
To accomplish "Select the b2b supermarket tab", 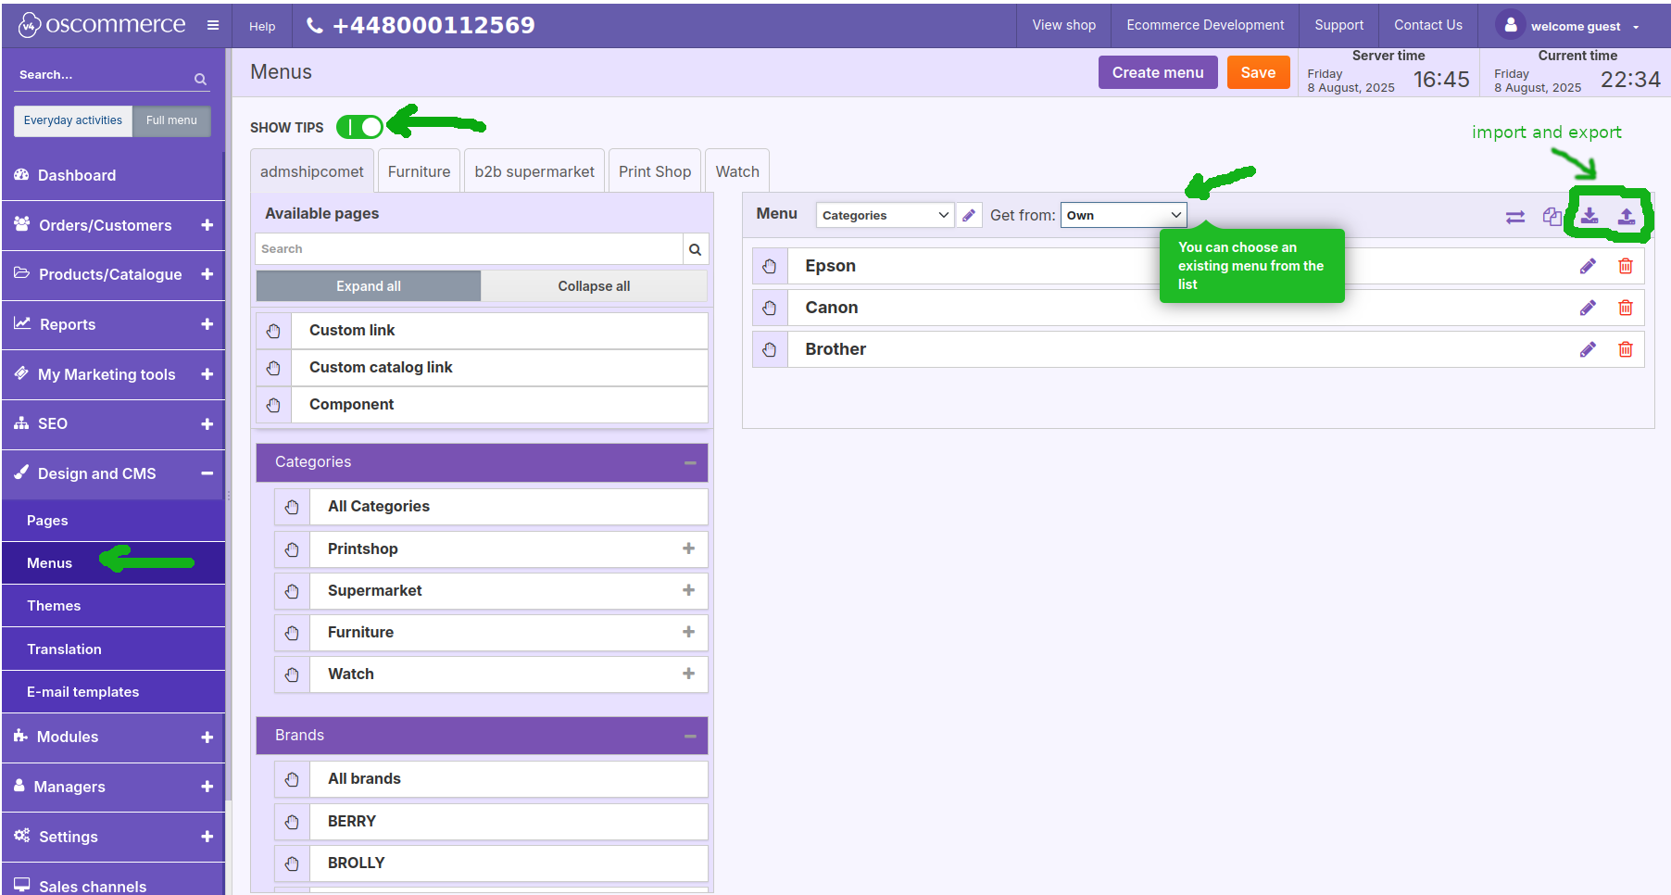I will coord(534,171).
